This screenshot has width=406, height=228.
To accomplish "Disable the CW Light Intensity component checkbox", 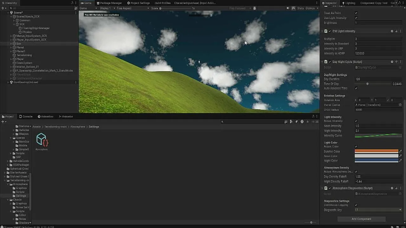I will (x=330, y=31).
